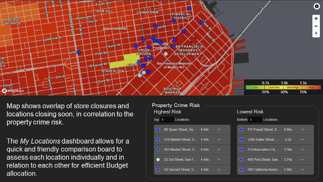This screenshot has height=182, width=323.
Task: Open arrow for 300 California Avenue row
Action: [302, 169]
